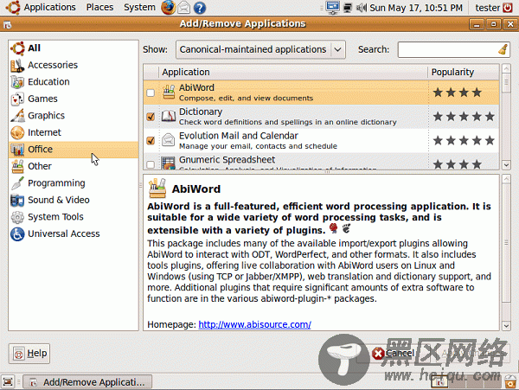Click the Office category icon

[x=17, y=150]
